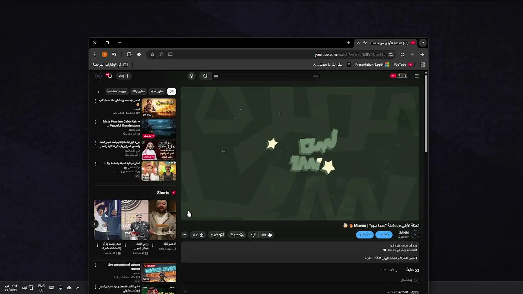Viewport: 523px width, 294px height.
Task: Click the blue Edit video button
Action: (x=365, y=235)
